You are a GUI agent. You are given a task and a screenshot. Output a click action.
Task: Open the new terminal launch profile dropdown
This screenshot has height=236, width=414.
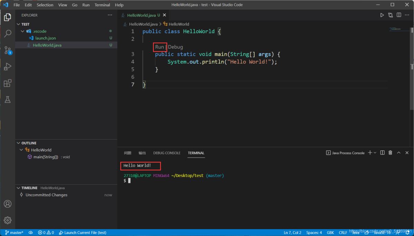375,153
